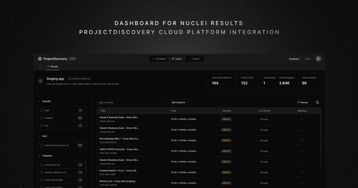The image size is (358, 188).
Task: Open the Fortinet FortiOS result row
Action: (x=209, y=172)
